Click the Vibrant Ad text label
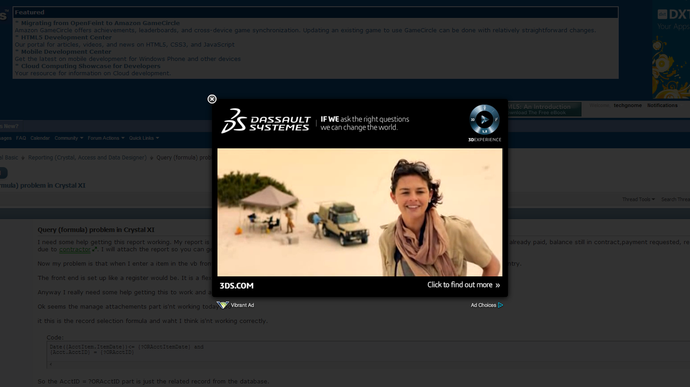 (242, 305)
